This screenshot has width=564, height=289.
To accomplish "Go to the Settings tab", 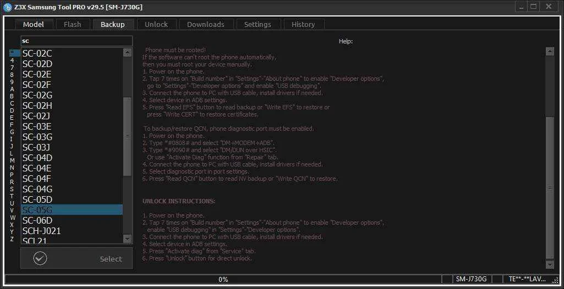I will point(258,24).
